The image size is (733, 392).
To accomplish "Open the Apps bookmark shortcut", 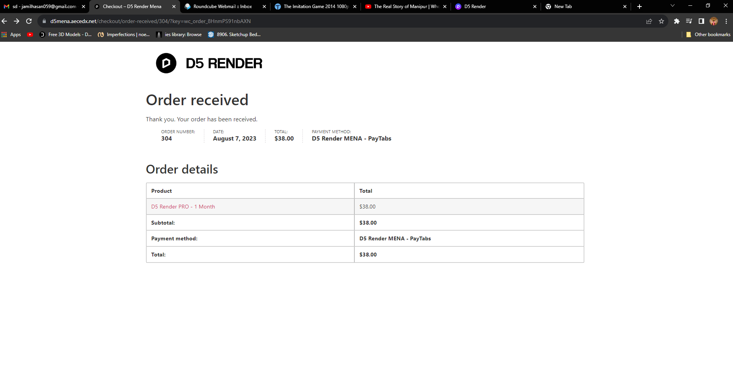I will tap(11, 35).
